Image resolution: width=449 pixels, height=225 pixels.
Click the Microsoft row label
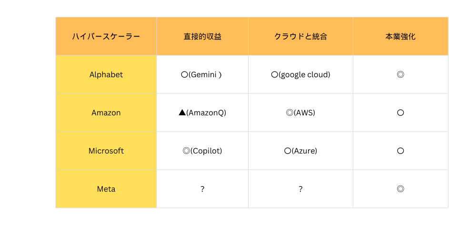pyautogui.click(x=106, y=151)
